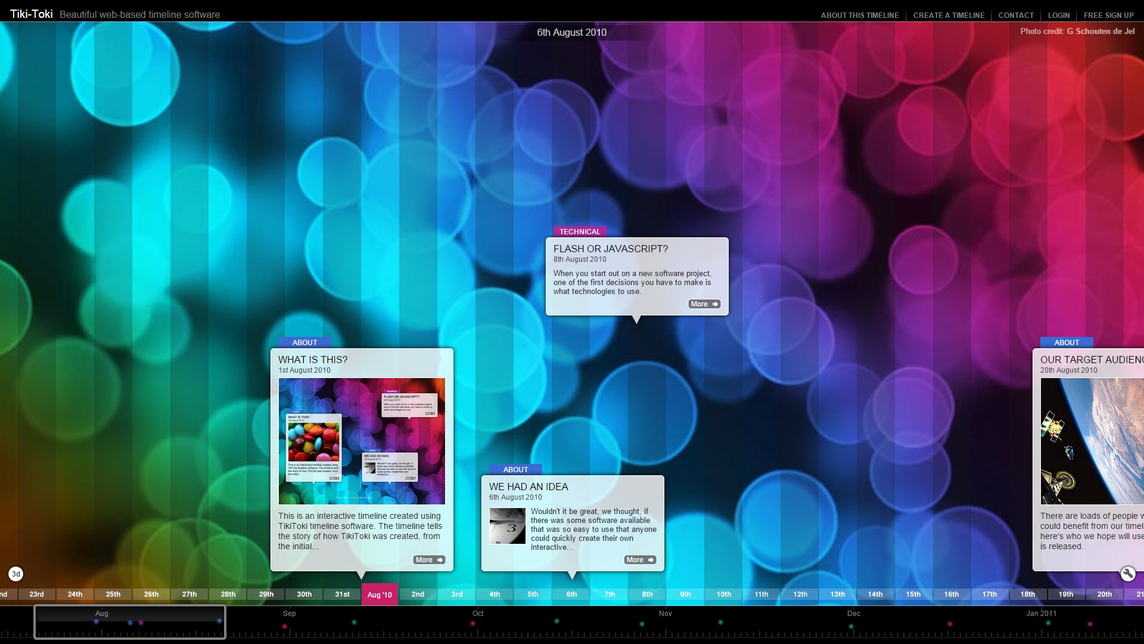Jump to the 14th on the date bar
Image resolution: width=1144 pixels, height=644 pixels.
tap(875, 594)
